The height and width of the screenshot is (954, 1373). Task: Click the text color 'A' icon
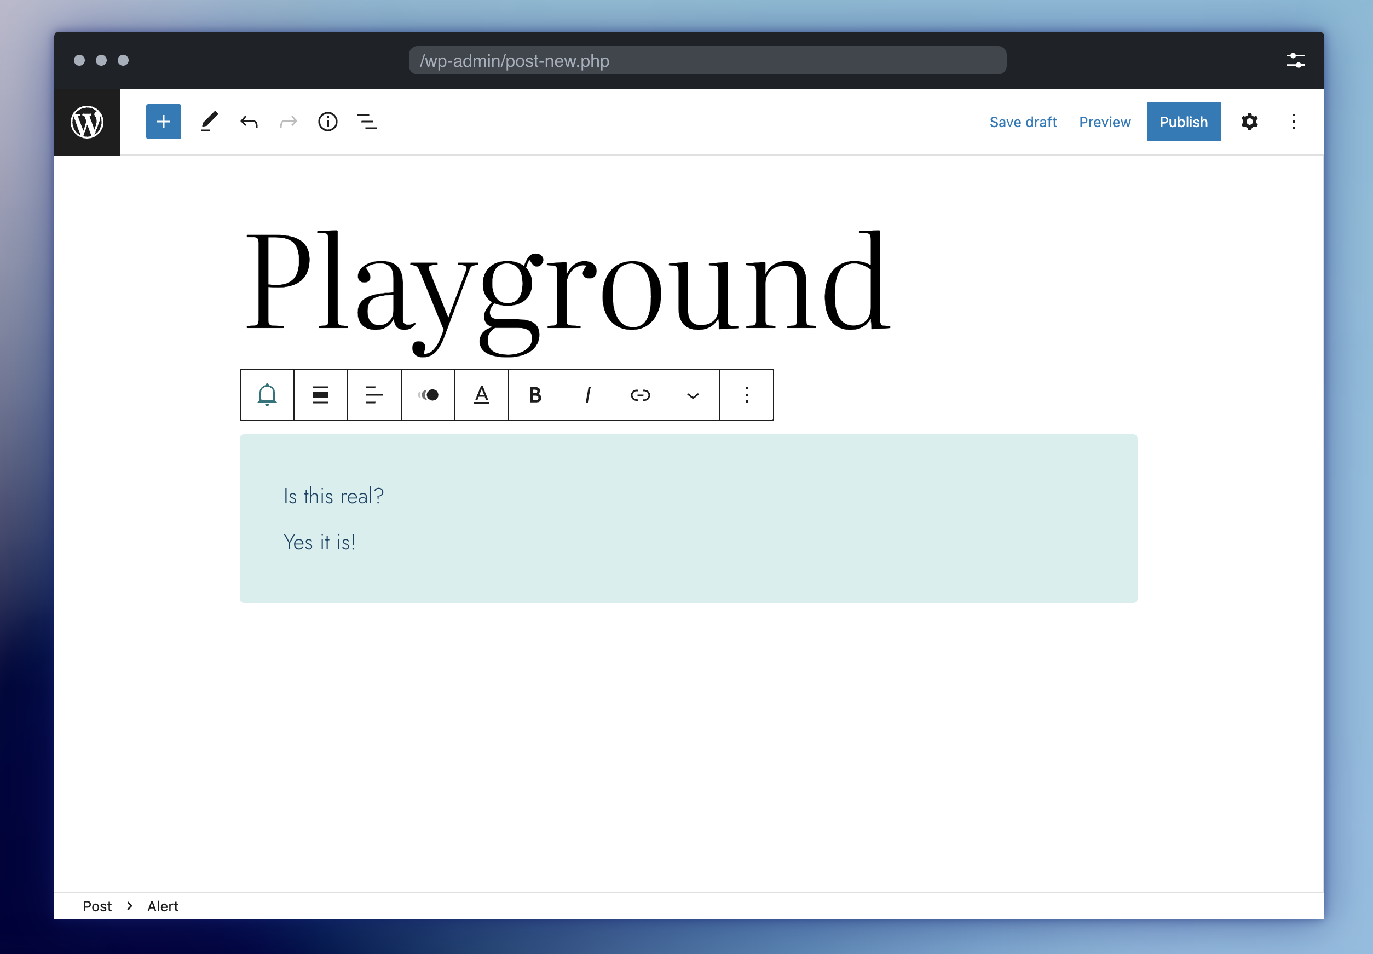pyautogui.click(x=481, y=394)
